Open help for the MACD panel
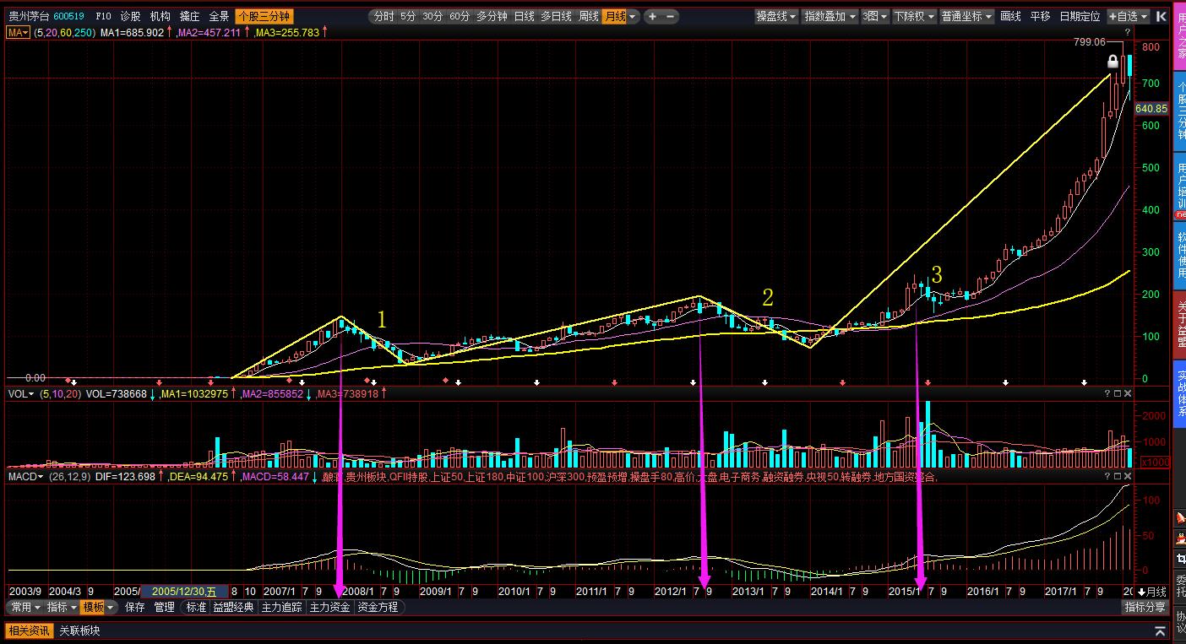The height and width of the screenshot is (644, 1186). [x=1107, y=477]
